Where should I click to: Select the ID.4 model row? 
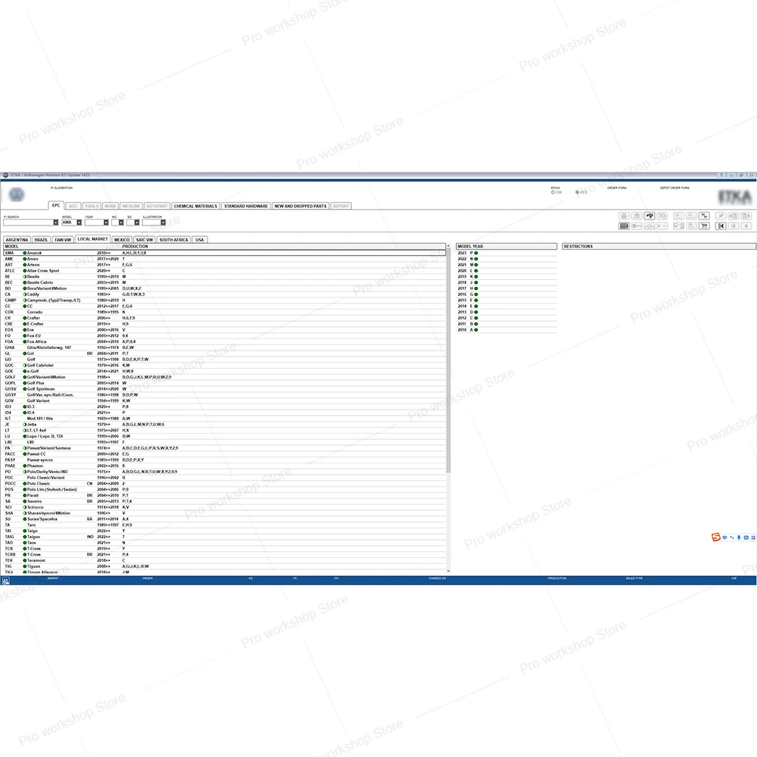point(225,413)
